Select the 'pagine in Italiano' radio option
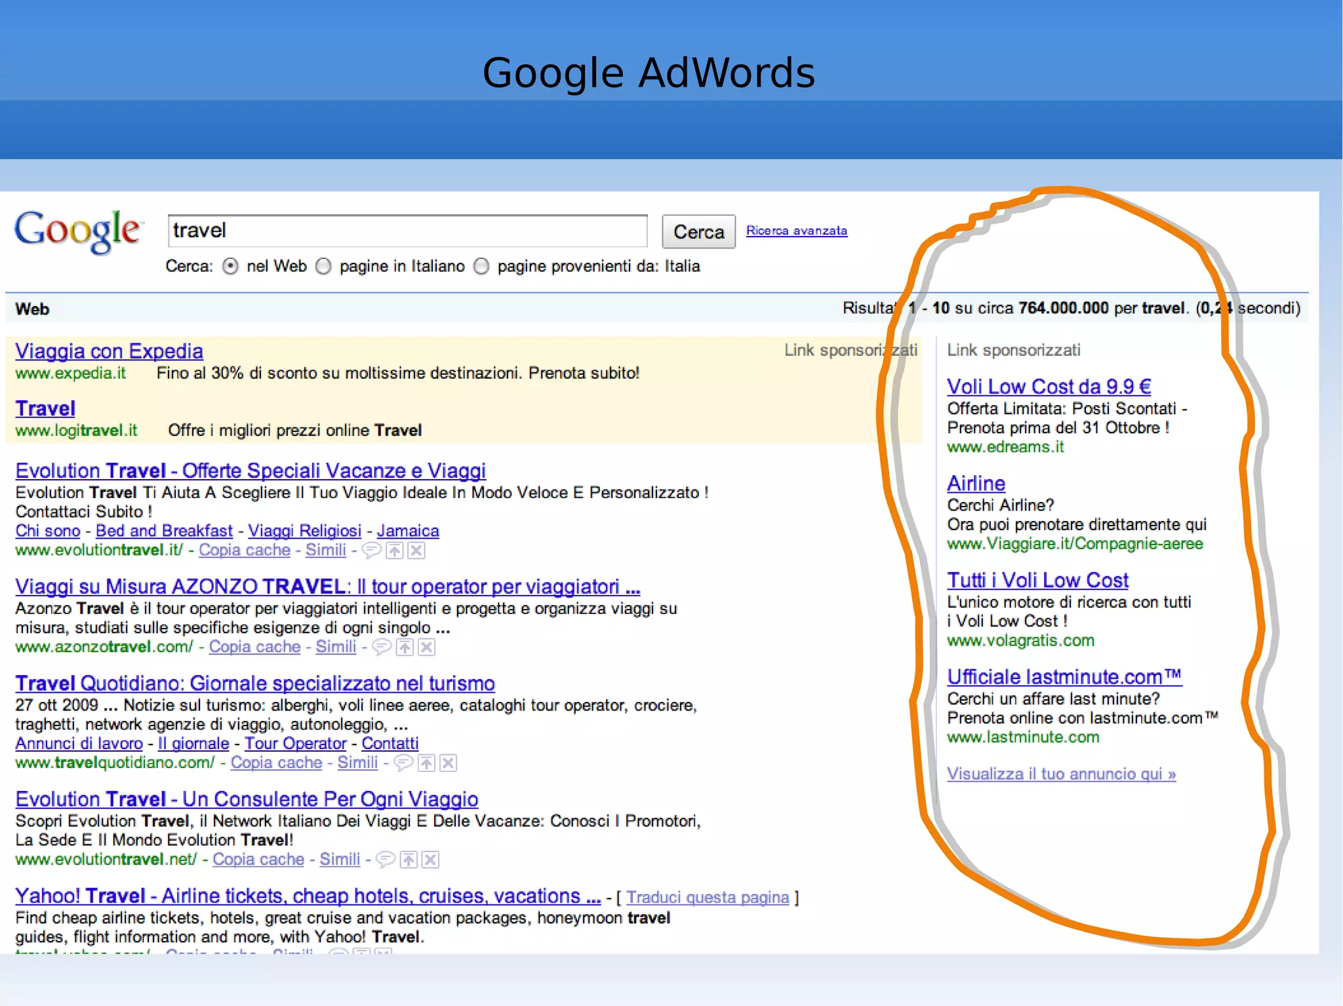This screenshot has width=1343, height=1006. pos(323,267)
